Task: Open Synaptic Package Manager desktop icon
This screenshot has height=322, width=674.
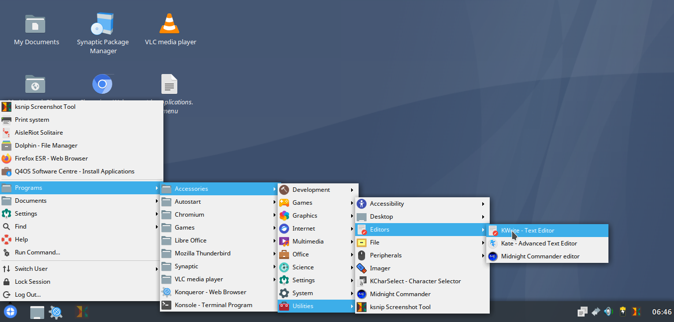Action: 103,24
